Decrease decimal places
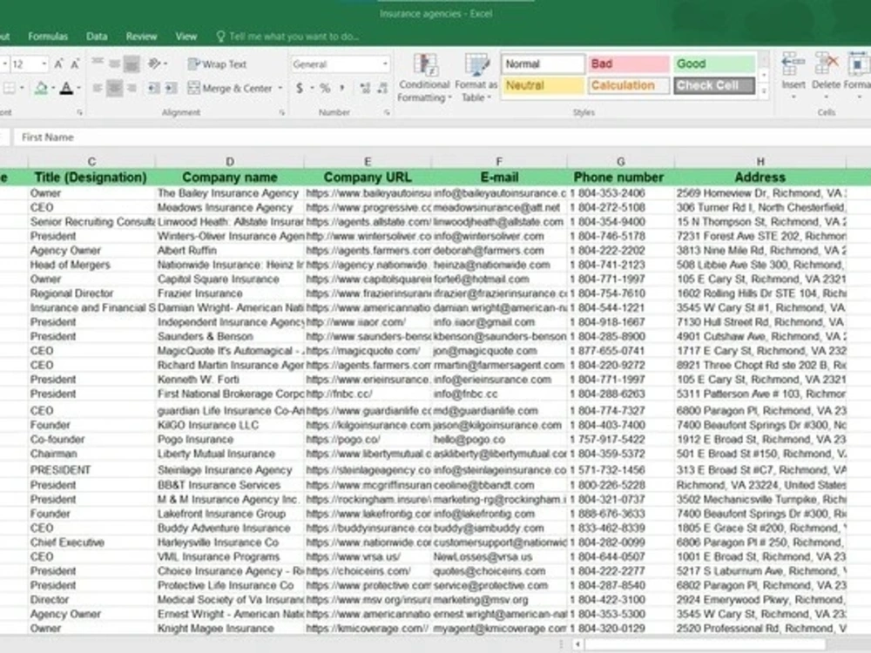This screenshot has width=871, height=653. tap(382, 88)
